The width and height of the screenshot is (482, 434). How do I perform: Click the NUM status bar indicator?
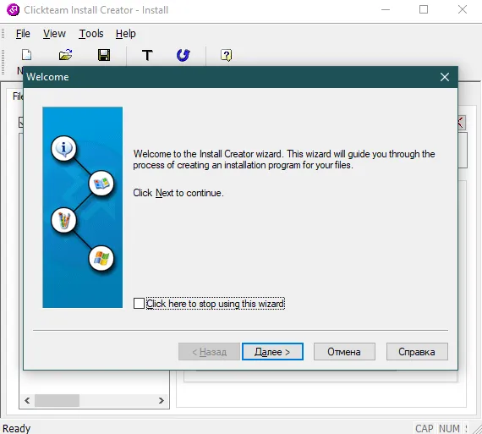[449, 428]
